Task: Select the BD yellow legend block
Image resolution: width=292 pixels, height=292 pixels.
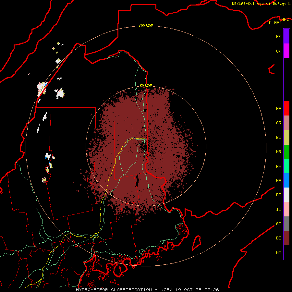Action: pos(286,137)
